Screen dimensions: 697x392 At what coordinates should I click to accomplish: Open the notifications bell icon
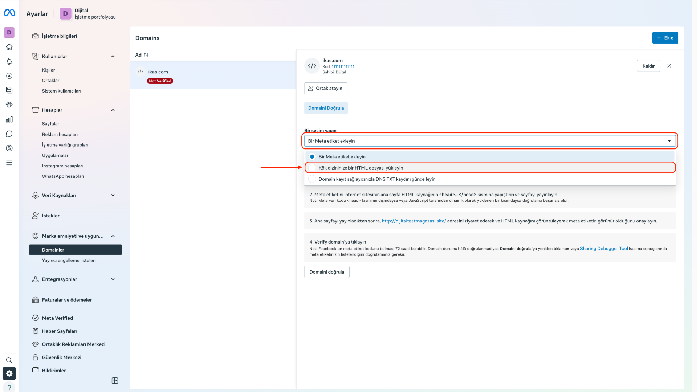(9, 61)
